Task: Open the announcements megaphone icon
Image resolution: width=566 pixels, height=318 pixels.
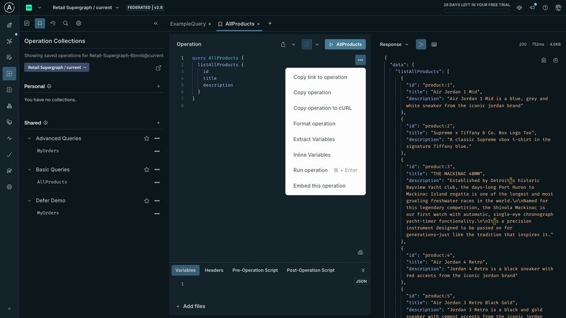Action: coord(532,7)
